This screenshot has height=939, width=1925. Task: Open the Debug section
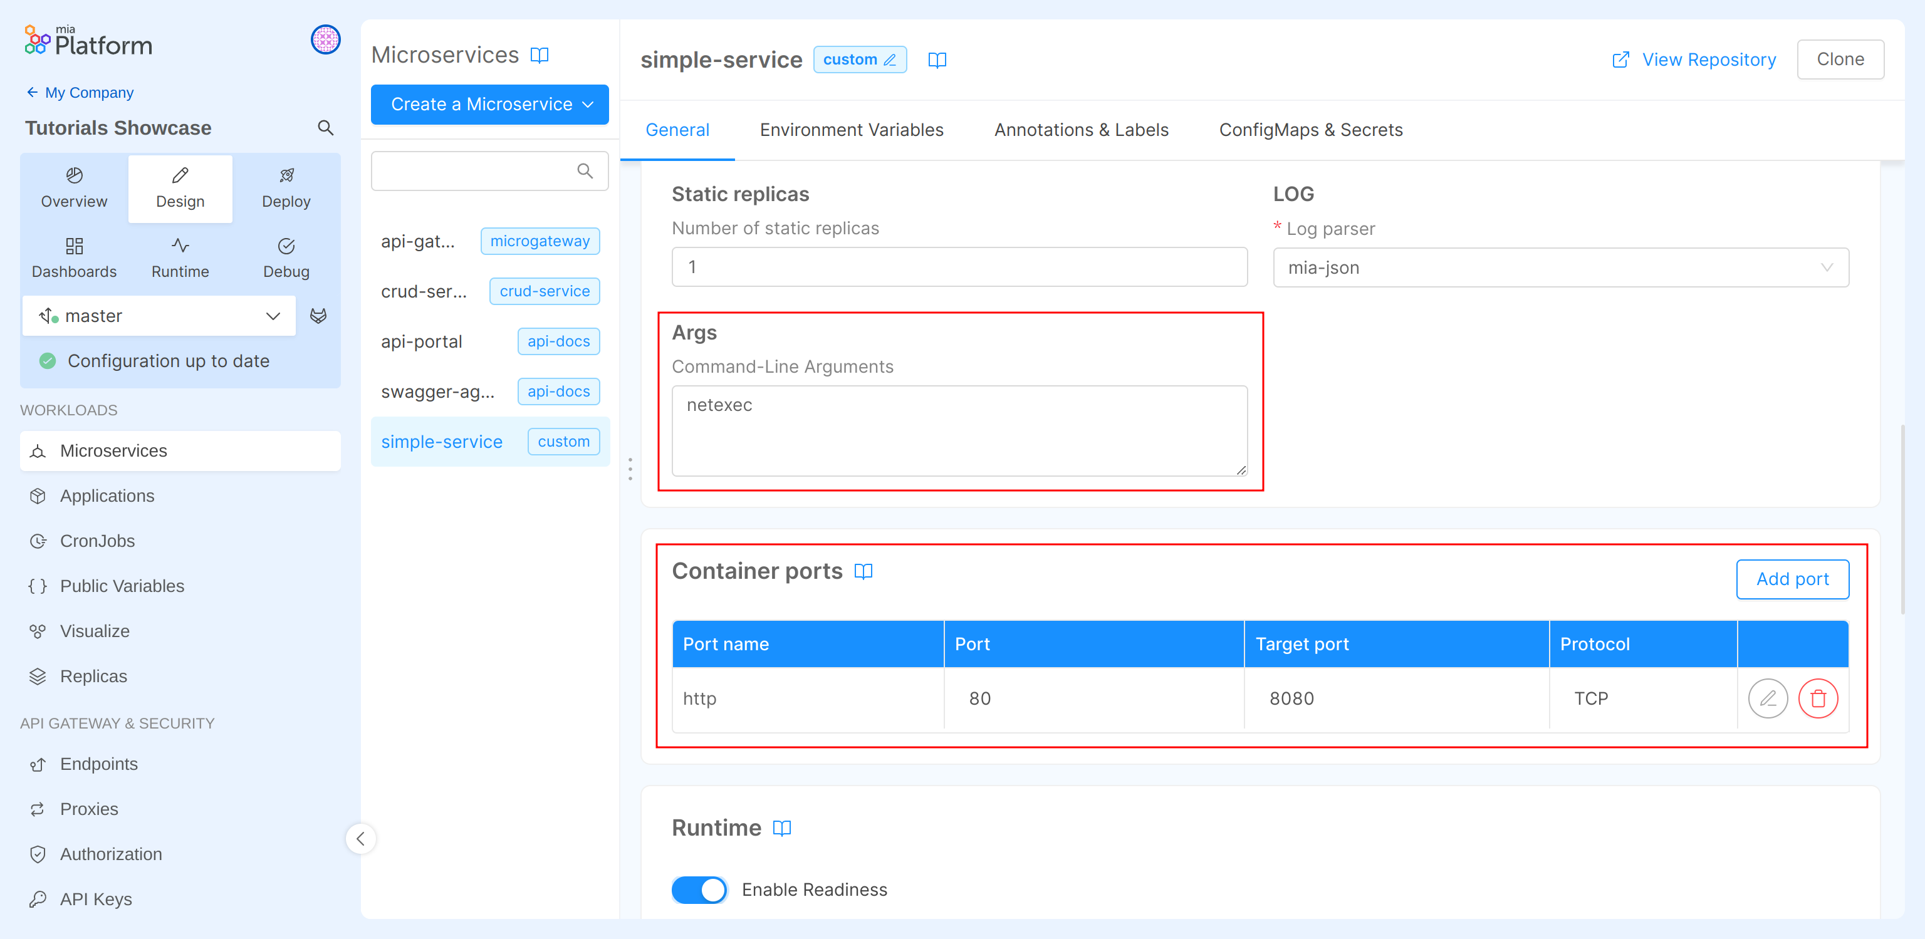point(286,257)
